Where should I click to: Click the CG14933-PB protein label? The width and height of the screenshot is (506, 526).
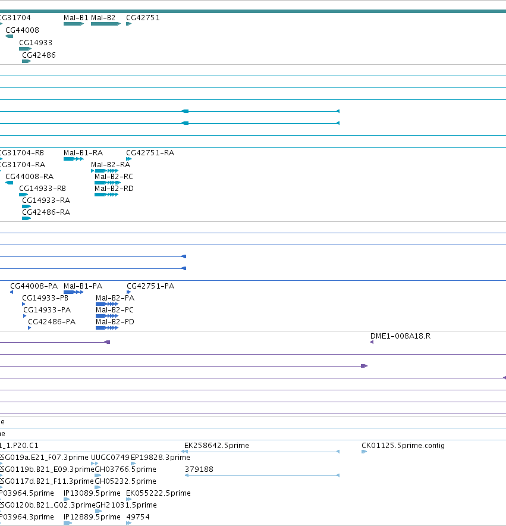pos(45,298)
